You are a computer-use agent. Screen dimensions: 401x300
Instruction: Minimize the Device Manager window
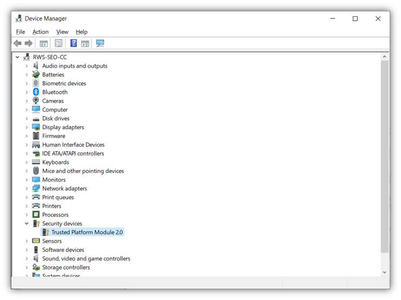332,18
